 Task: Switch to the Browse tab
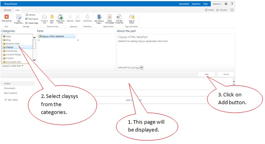[7, 10]
